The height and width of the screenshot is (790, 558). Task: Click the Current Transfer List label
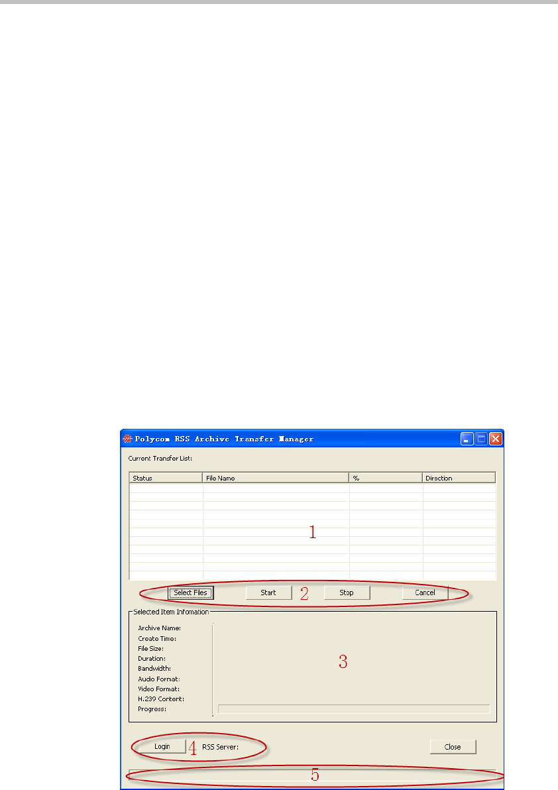click(x=160, y=459)
